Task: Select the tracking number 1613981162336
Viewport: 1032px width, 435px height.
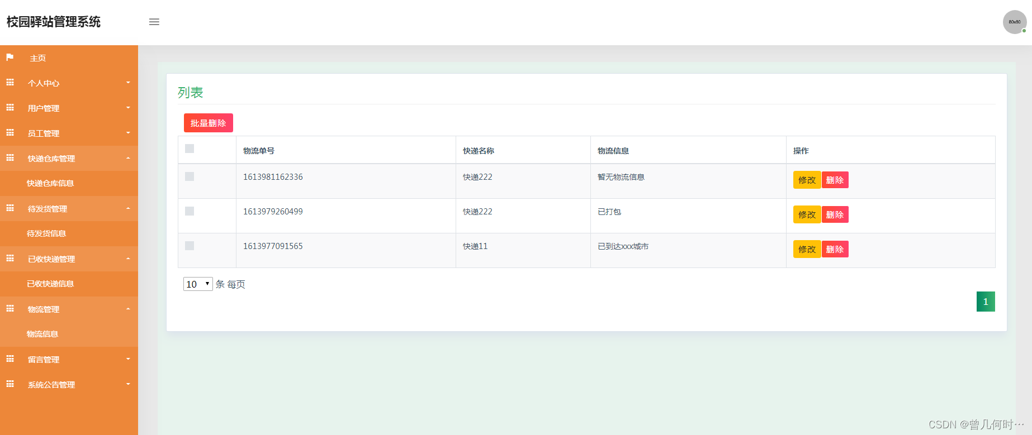Action: click(x=273, y=177)
